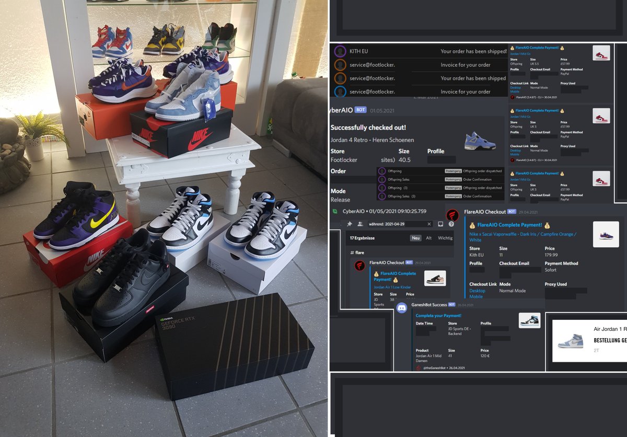Click the BOT tag next to CyberAIO

361,110
